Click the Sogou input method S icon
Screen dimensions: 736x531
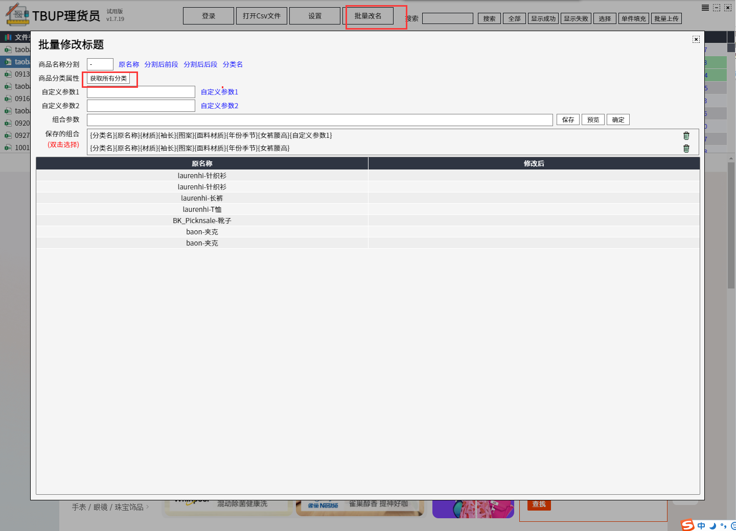click(x=688, y=525)
